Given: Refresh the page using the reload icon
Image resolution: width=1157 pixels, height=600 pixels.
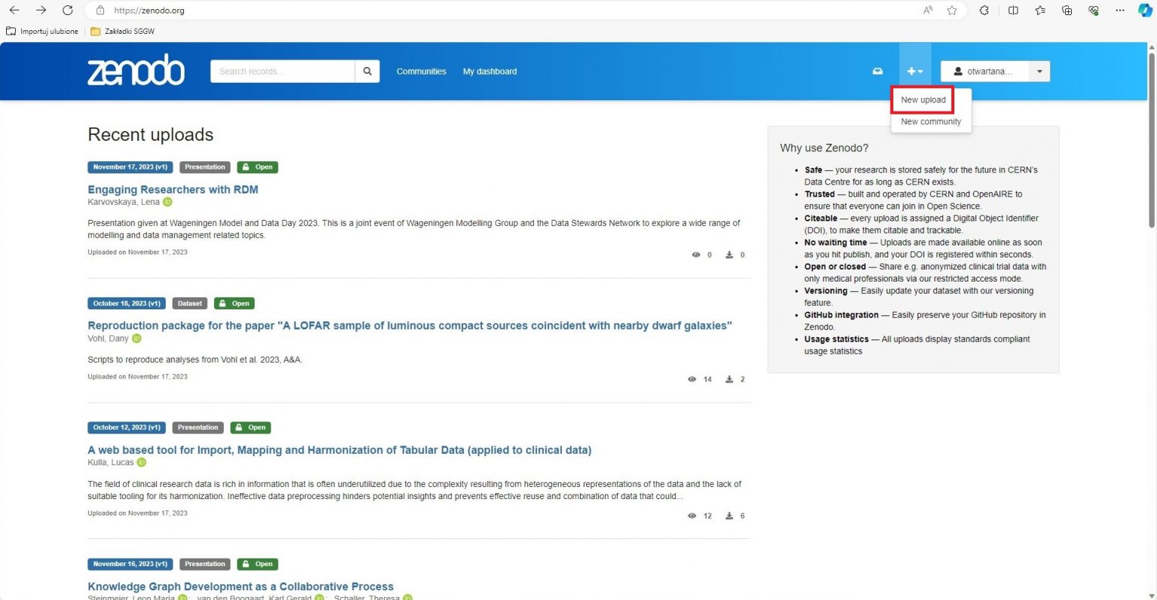Looking at the screenshot, I should pyautogui.click(x=68, y=11).
